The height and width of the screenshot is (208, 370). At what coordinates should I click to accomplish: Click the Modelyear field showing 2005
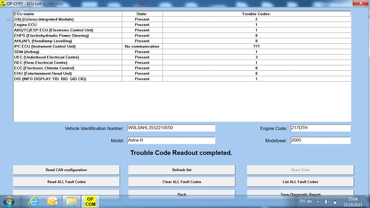coord(320,140)
